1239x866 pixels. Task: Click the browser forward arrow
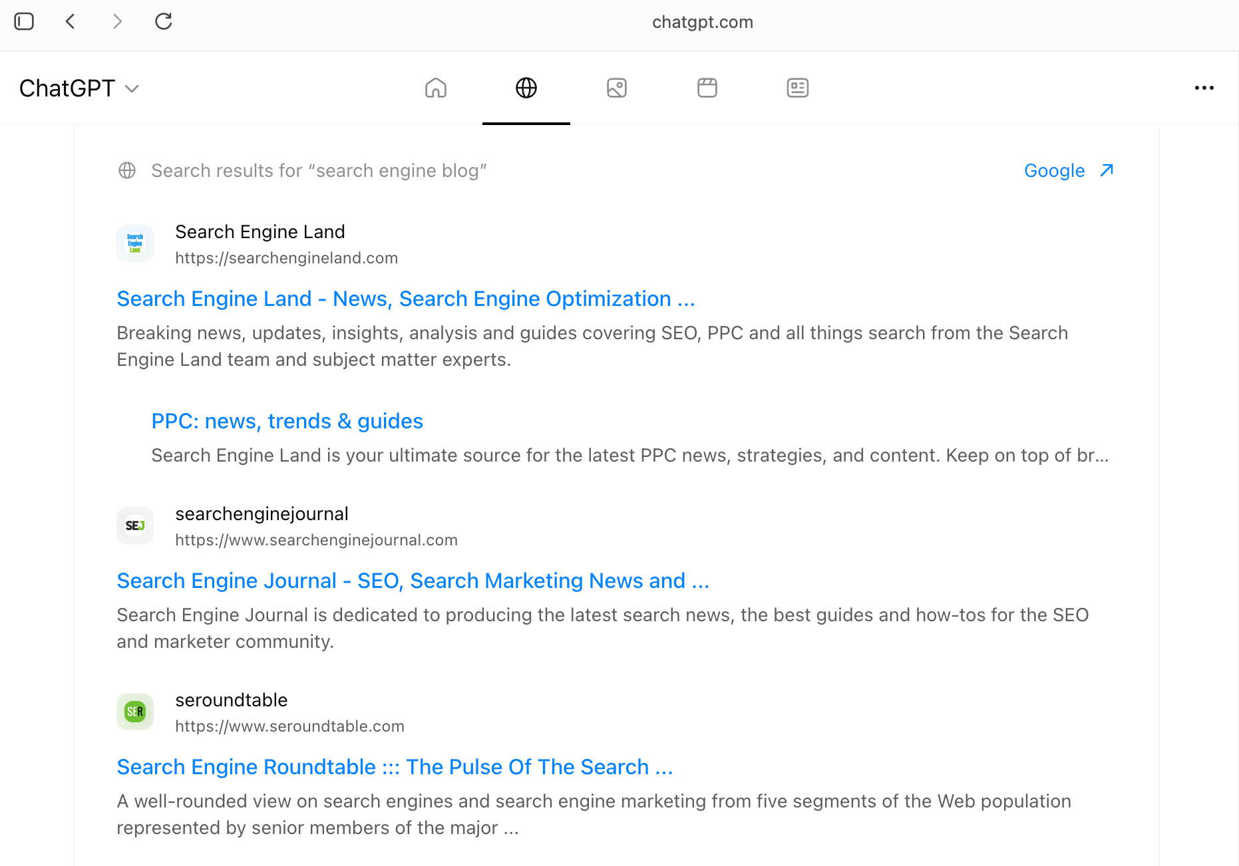[117, 21]
